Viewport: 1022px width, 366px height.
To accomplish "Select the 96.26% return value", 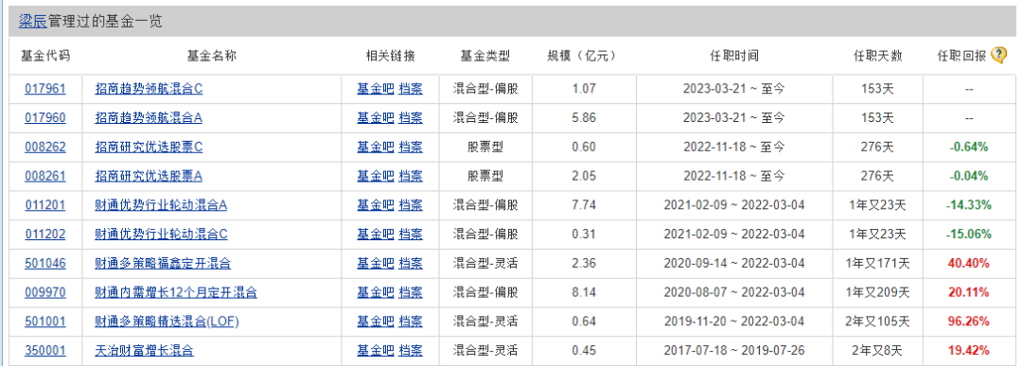I will (969, 322).
